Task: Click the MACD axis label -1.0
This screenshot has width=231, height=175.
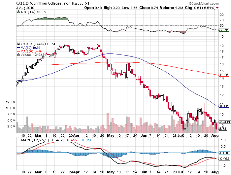Action: [223, 165]
